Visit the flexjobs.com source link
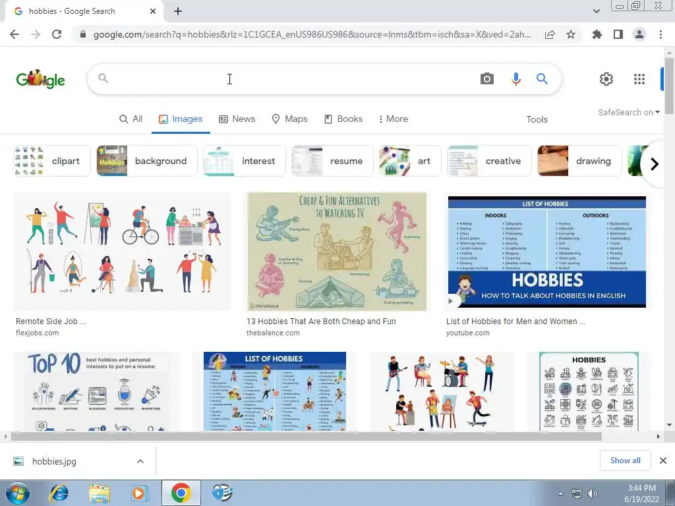 click(x=38, y=333)
